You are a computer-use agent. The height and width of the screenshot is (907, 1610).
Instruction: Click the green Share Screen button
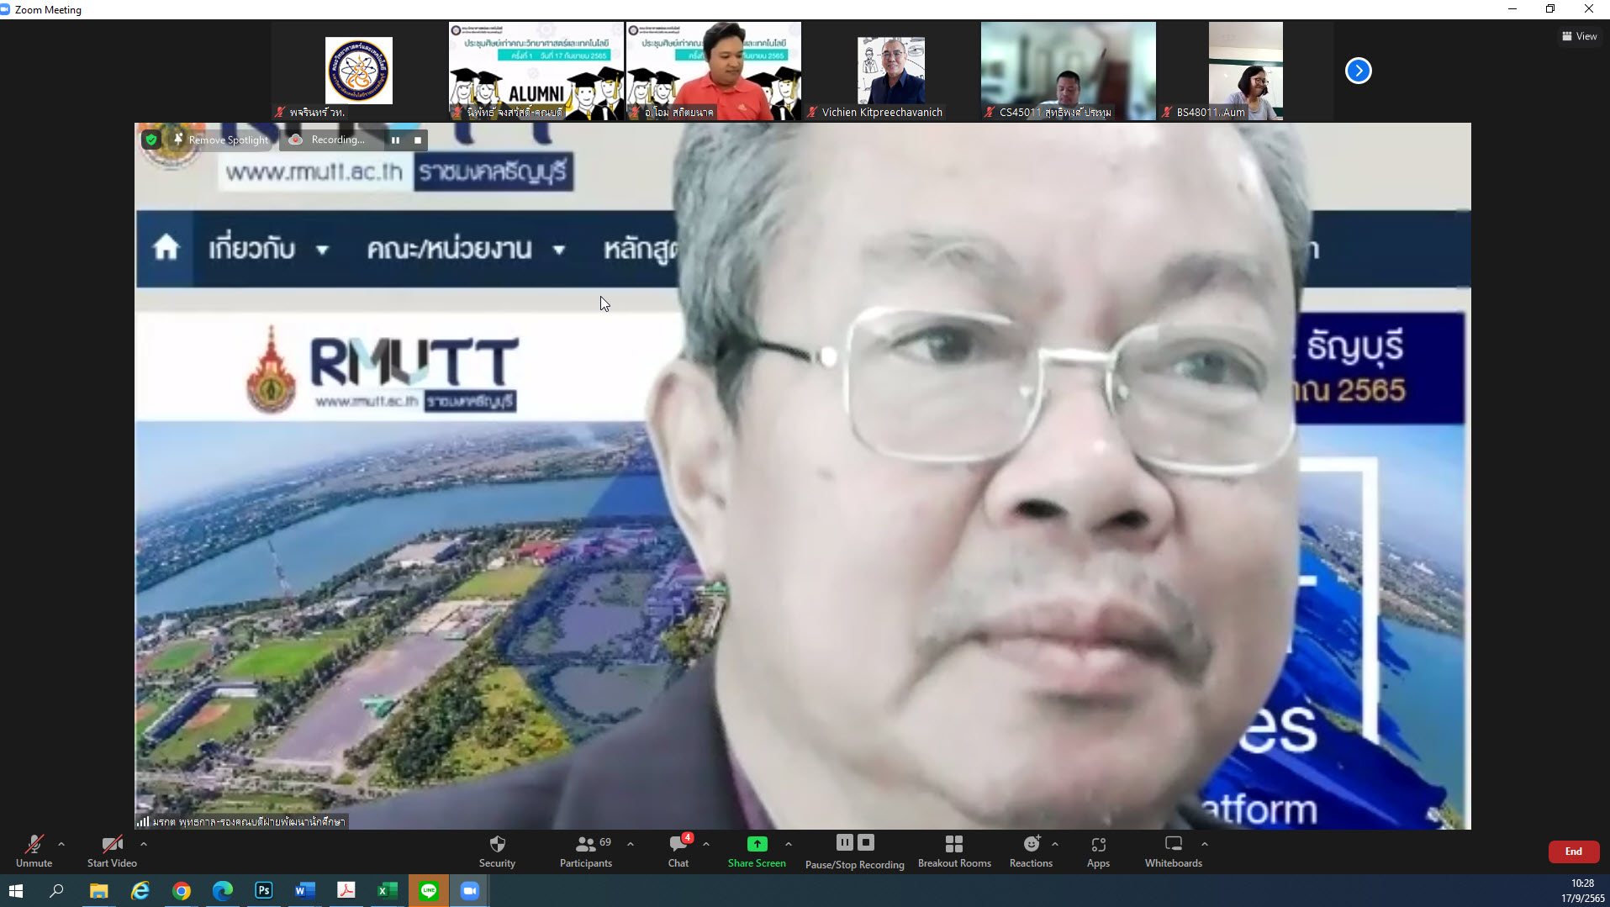757,851
